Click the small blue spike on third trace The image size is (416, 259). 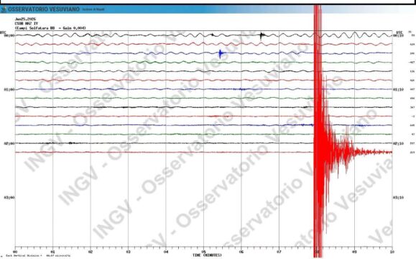click(221, 54)
